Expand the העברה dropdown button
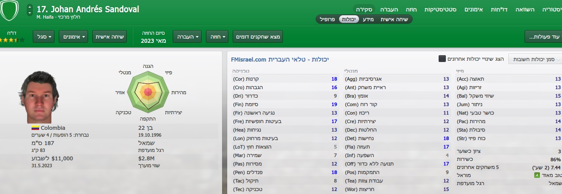The image size is (562, 194). 187,37
